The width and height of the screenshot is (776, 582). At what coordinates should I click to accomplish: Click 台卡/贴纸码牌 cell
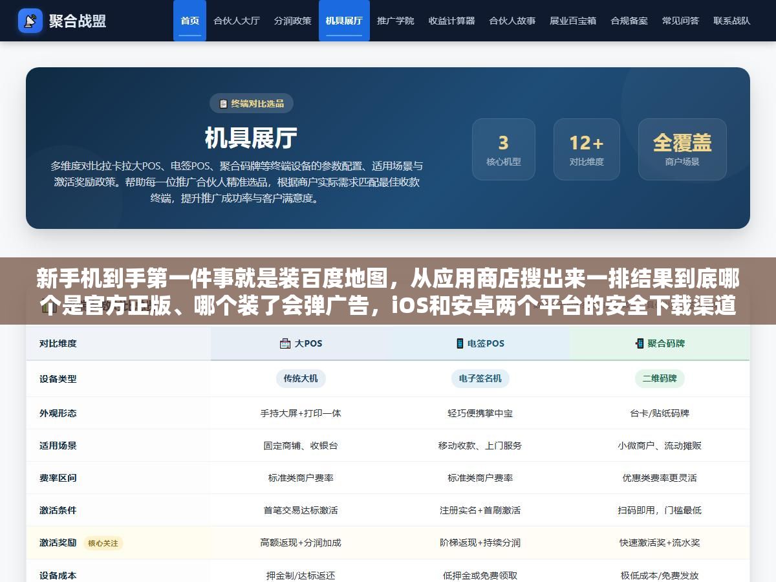pyautogui.click(x=660, y=413)
